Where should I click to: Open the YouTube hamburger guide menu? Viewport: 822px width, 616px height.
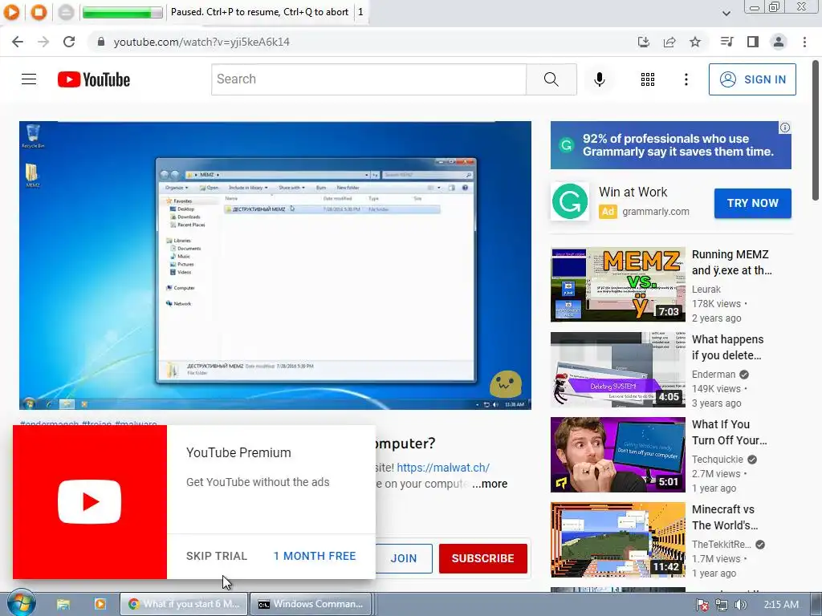[x=29, y=79]
